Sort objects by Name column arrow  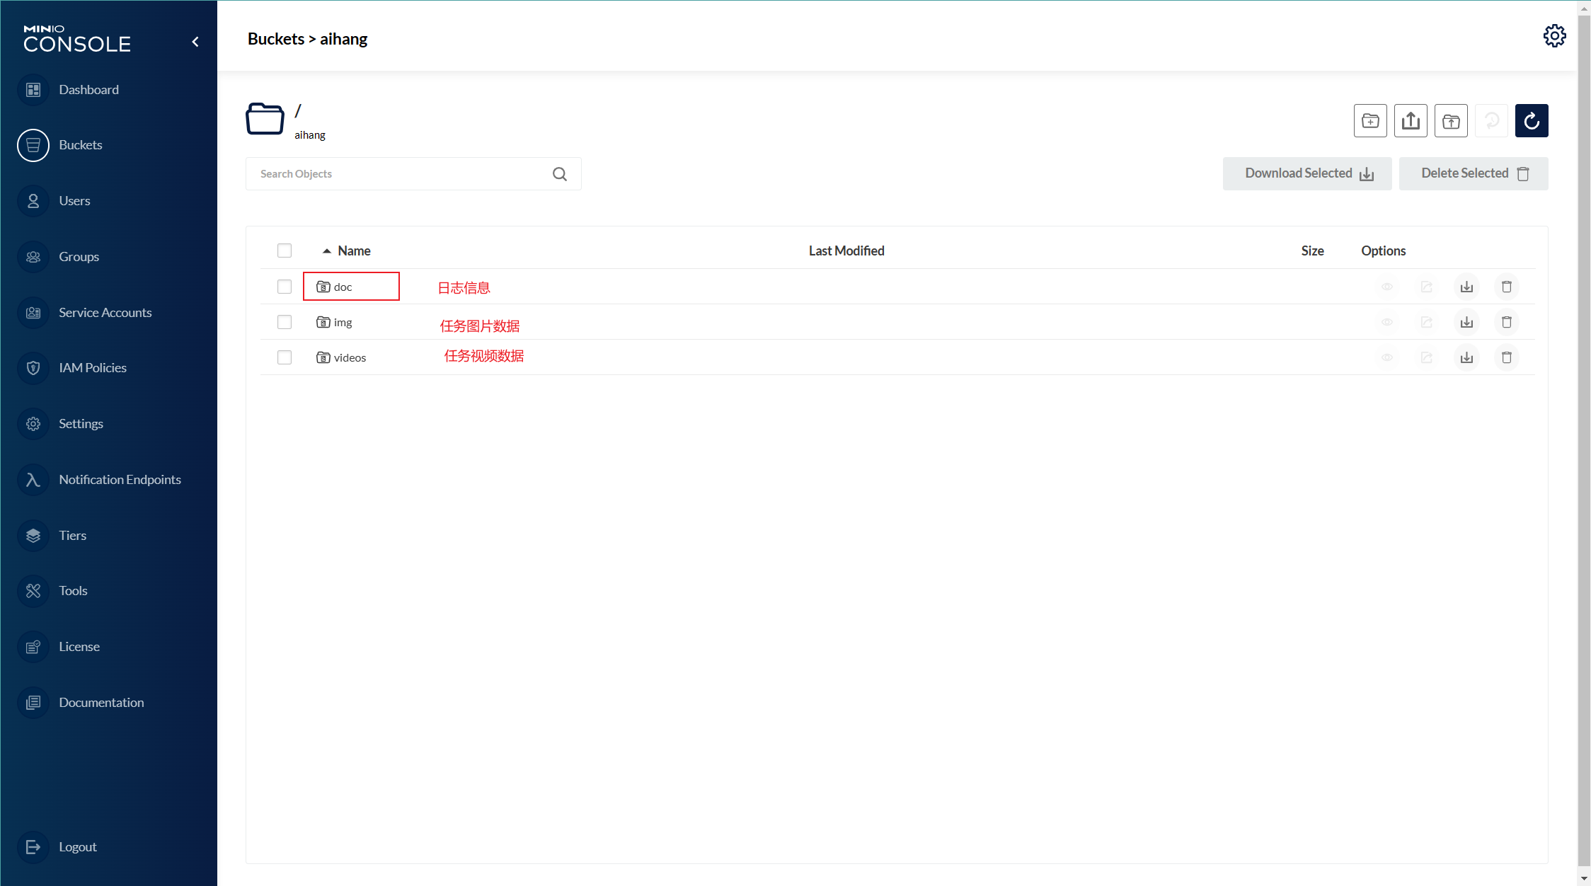pyautogui.click(x=327, y=251)
